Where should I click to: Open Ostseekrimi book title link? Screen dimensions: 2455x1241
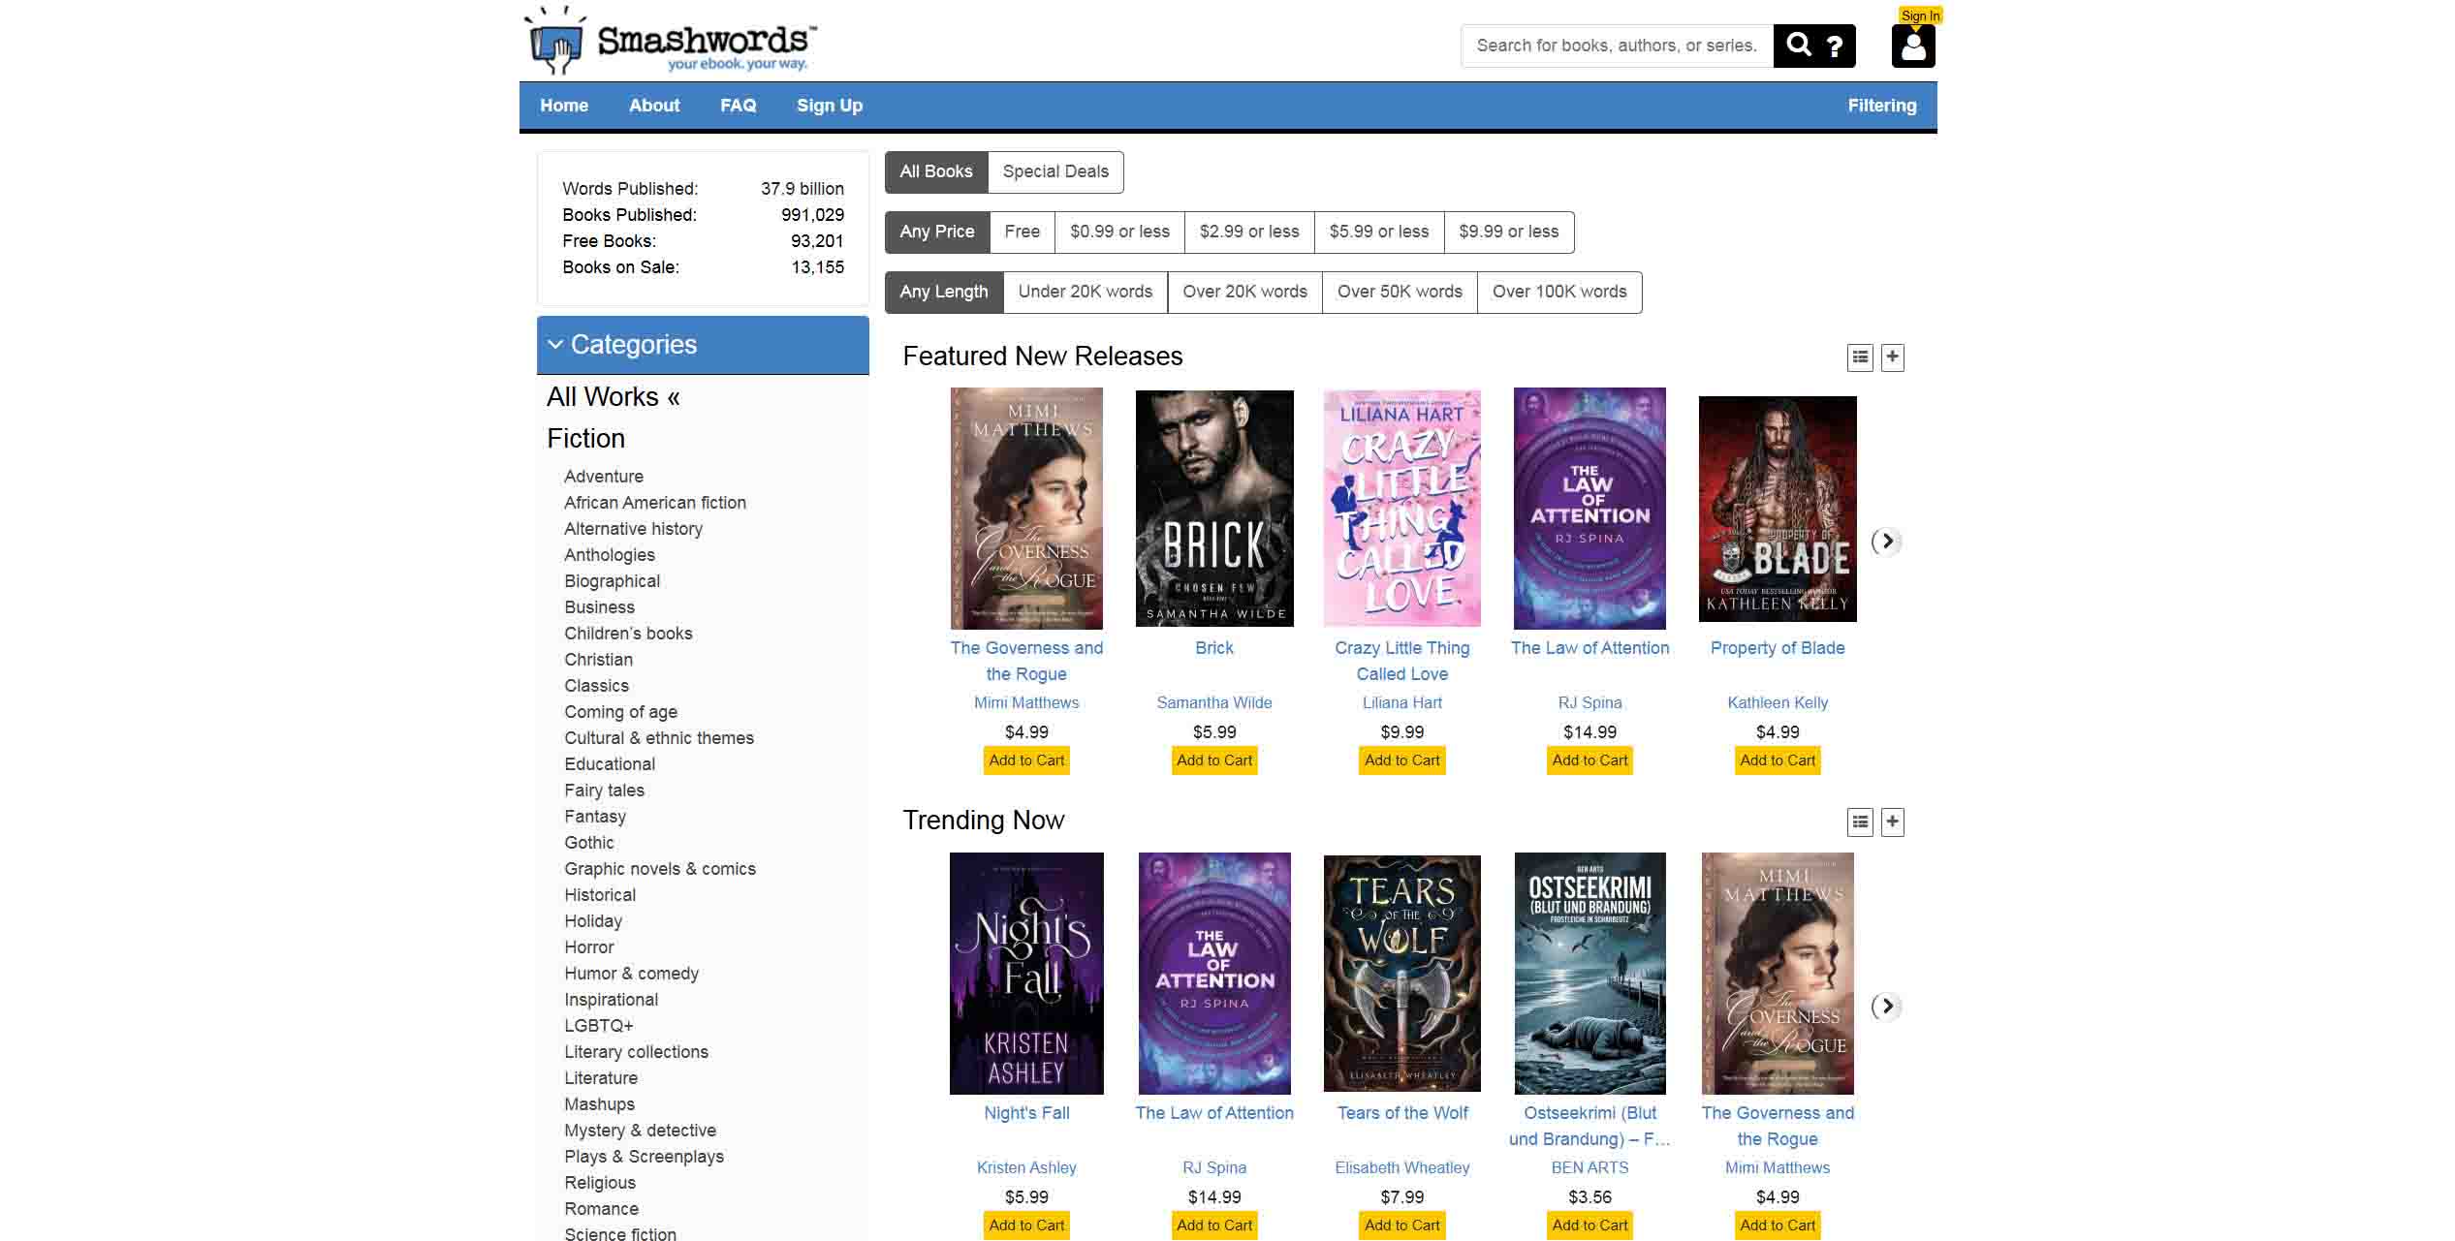1589,1127
